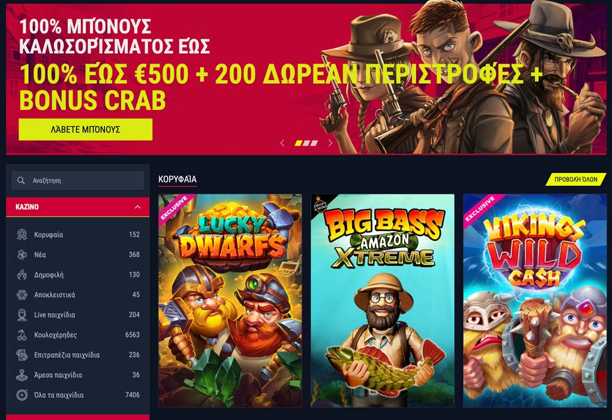Go to previous banner slide arrow
612x420 pixels.
pos(282,143)
